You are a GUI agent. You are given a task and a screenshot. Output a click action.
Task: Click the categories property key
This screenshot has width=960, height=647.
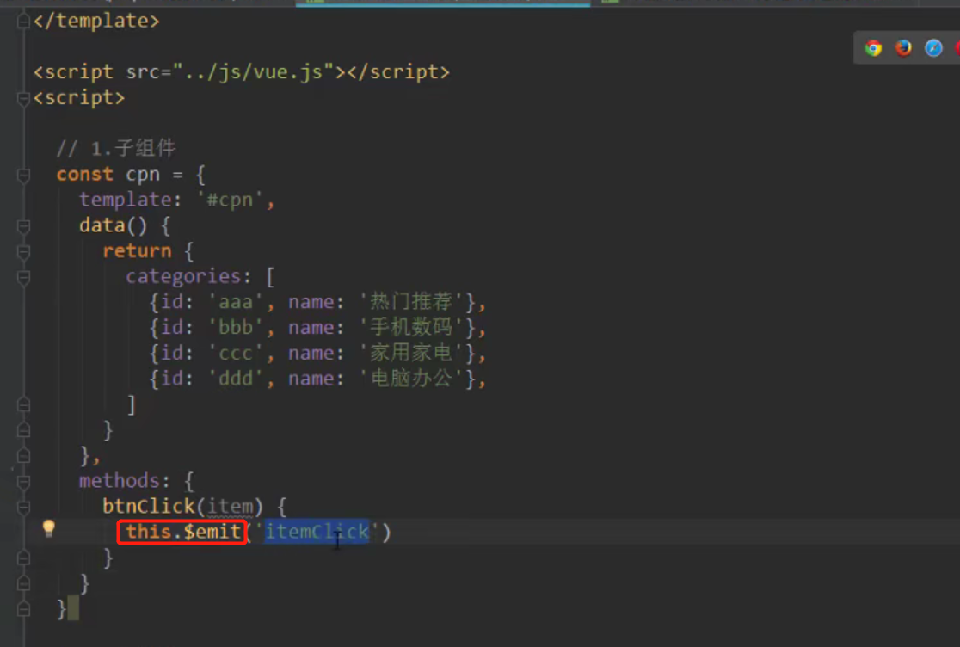184,277
